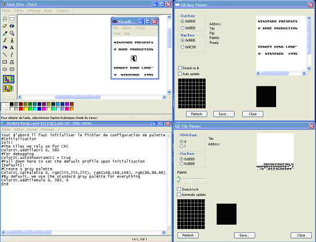Image resolution: width=316 pixels, height=242 pixels.
Task: Open the Fichier menu in Paint
Action: 6,10
